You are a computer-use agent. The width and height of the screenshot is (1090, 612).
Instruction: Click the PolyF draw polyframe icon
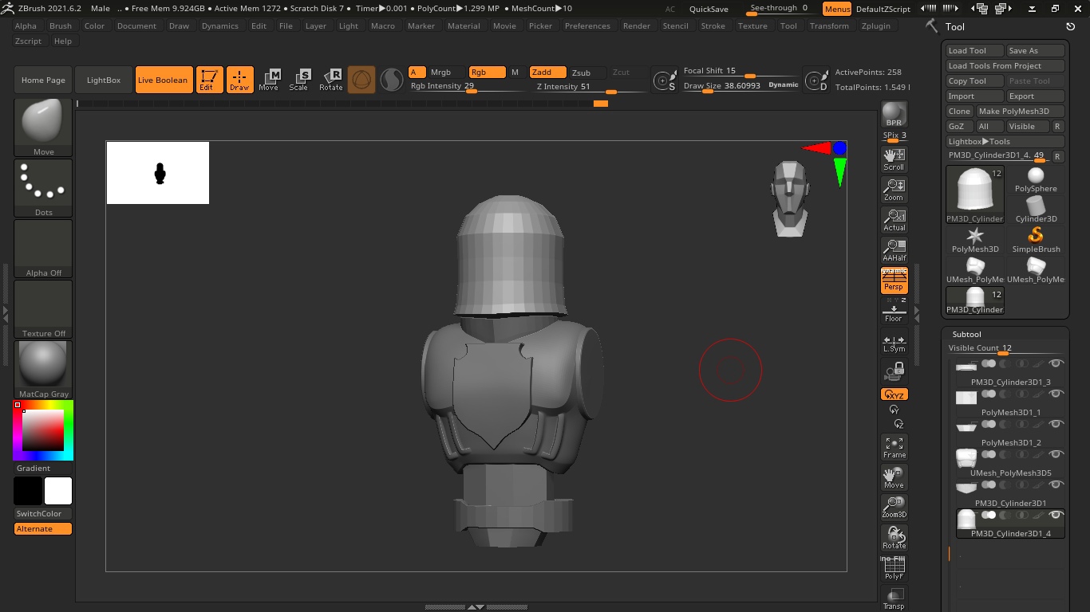pyautogui.click(x=894, y=568)
